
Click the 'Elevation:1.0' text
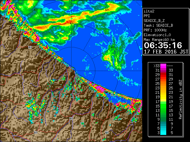(x=157, y=35)
